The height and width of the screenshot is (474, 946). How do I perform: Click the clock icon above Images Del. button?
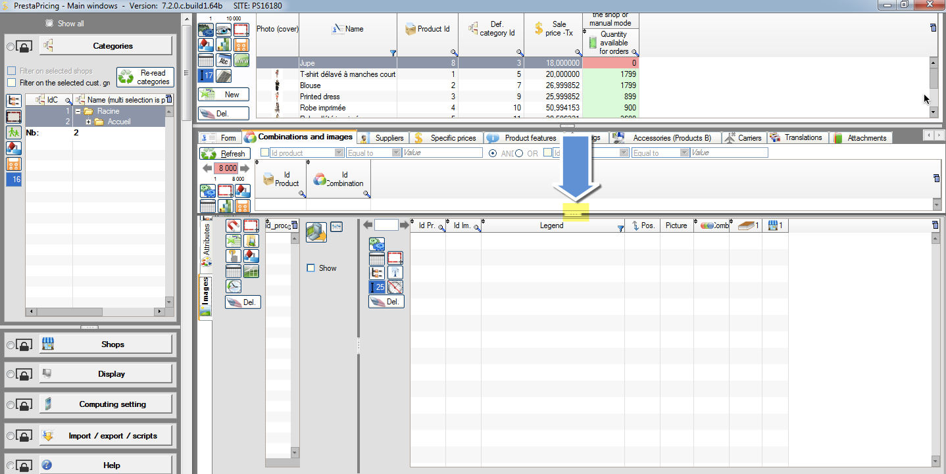tap(233, 286)
